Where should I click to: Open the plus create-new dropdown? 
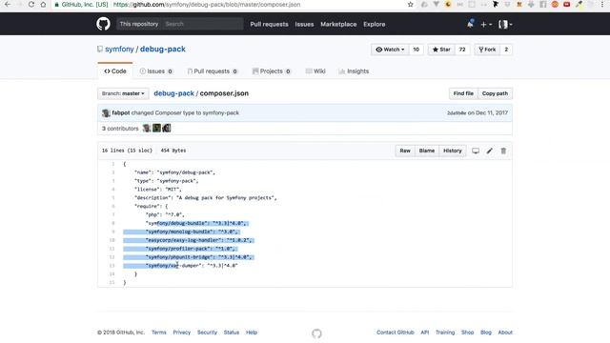click(486, 25)
